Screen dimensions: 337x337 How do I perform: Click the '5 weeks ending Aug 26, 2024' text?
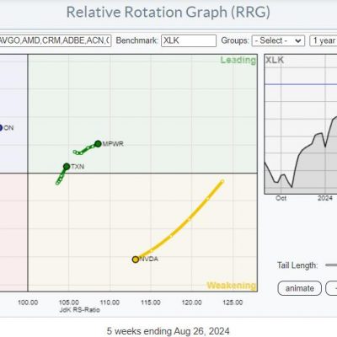168,331
